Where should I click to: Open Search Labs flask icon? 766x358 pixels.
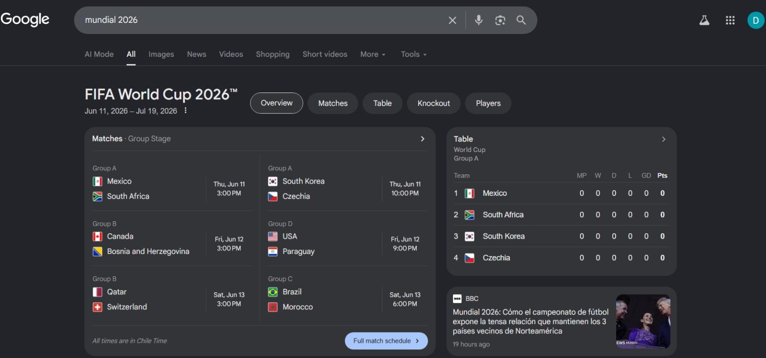click(x=704, y=20)
